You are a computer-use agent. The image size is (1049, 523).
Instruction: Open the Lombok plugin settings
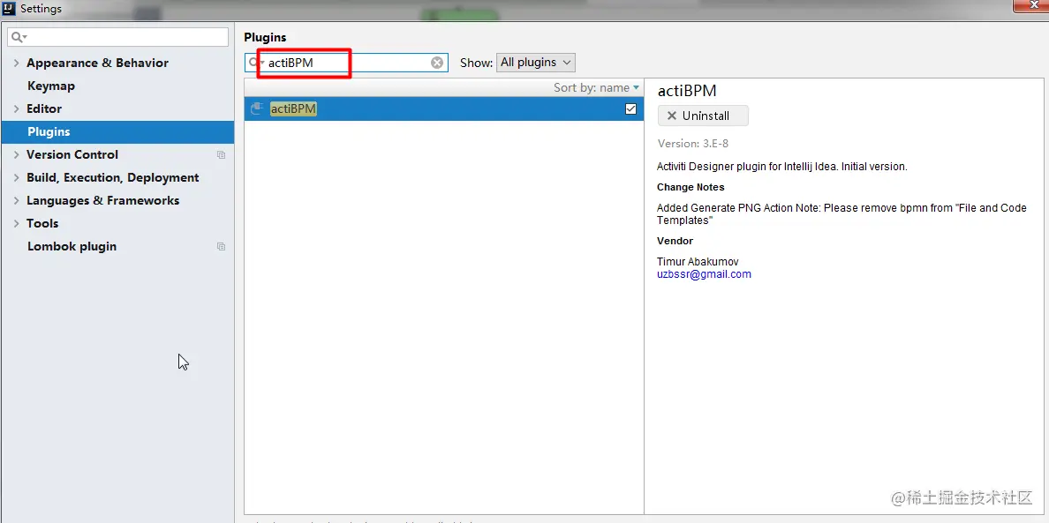[72, 246]
